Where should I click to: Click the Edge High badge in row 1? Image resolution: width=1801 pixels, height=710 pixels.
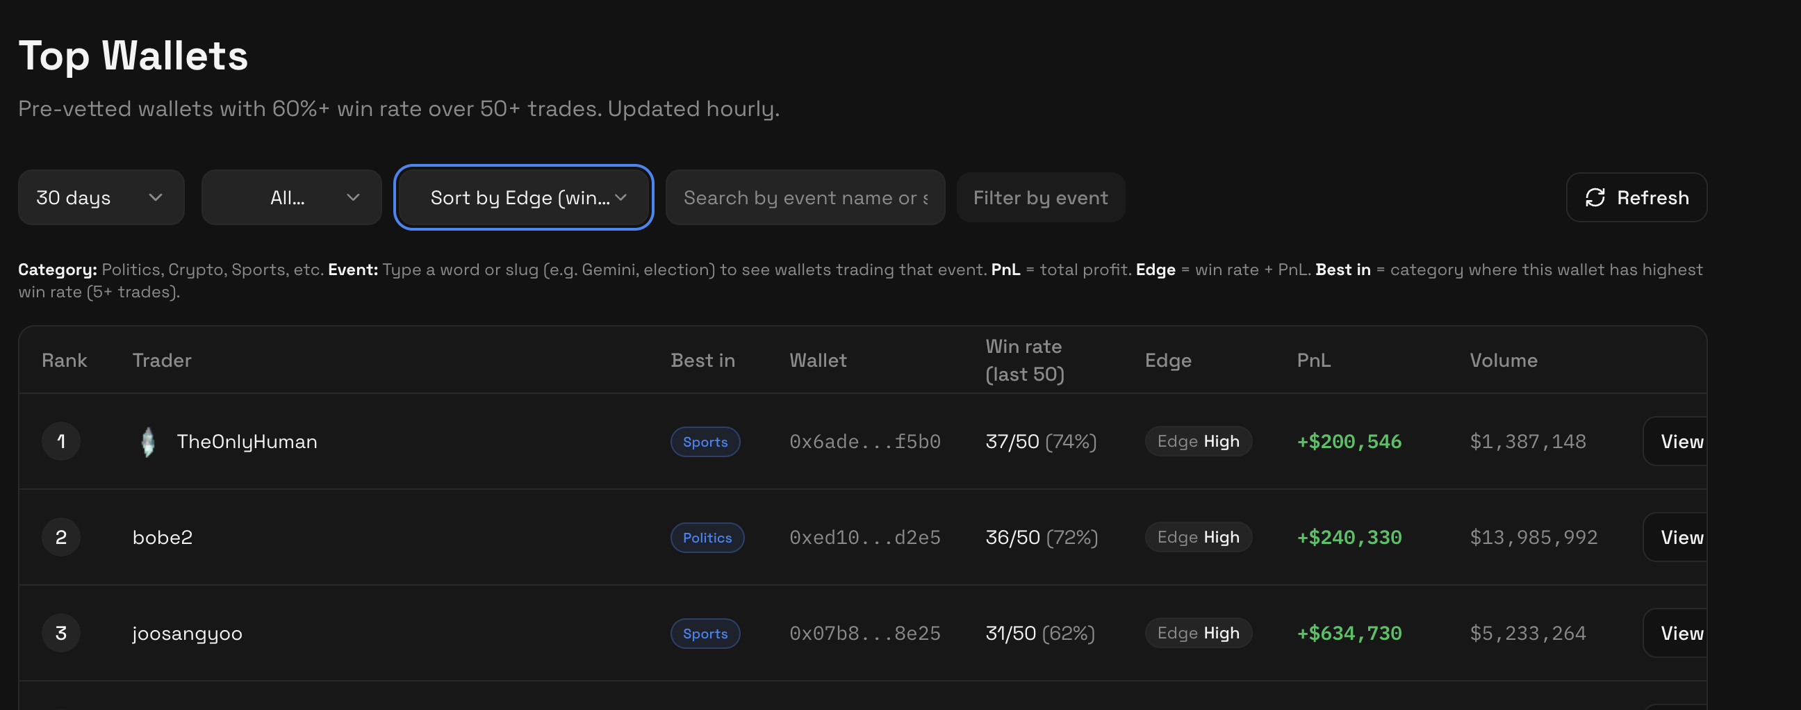pyautogui.click(x=1198, y=441)
